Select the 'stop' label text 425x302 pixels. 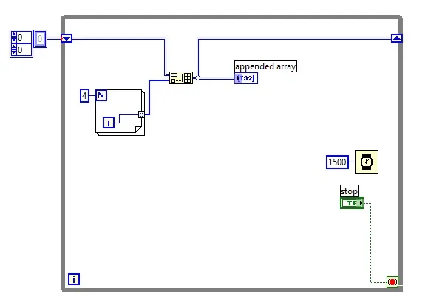349,191
